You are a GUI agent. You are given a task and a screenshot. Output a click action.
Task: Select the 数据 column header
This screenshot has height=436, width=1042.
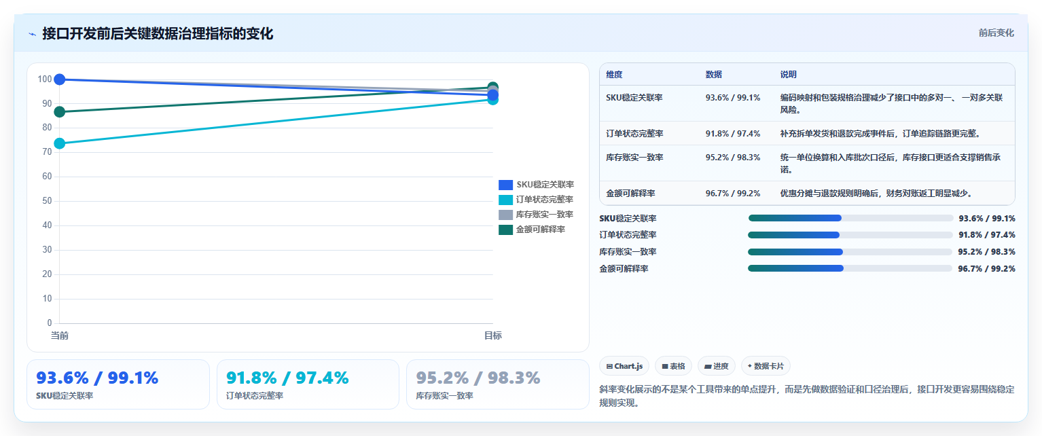[x=714, y=75]
